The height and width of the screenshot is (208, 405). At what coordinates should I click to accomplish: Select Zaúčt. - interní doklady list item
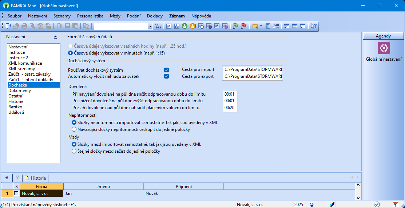pyautogui.click(x=33, y=80)
